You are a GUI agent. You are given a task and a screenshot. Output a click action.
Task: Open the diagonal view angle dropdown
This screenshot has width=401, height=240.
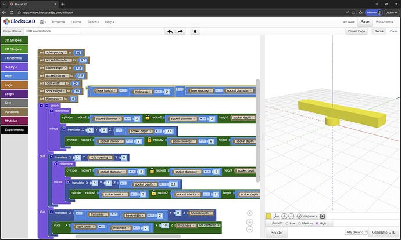(x=310, y=216)
